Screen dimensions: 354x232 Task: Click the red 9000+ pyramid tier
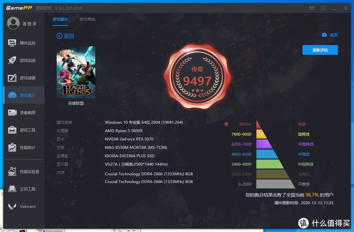(x=259, y=125)
